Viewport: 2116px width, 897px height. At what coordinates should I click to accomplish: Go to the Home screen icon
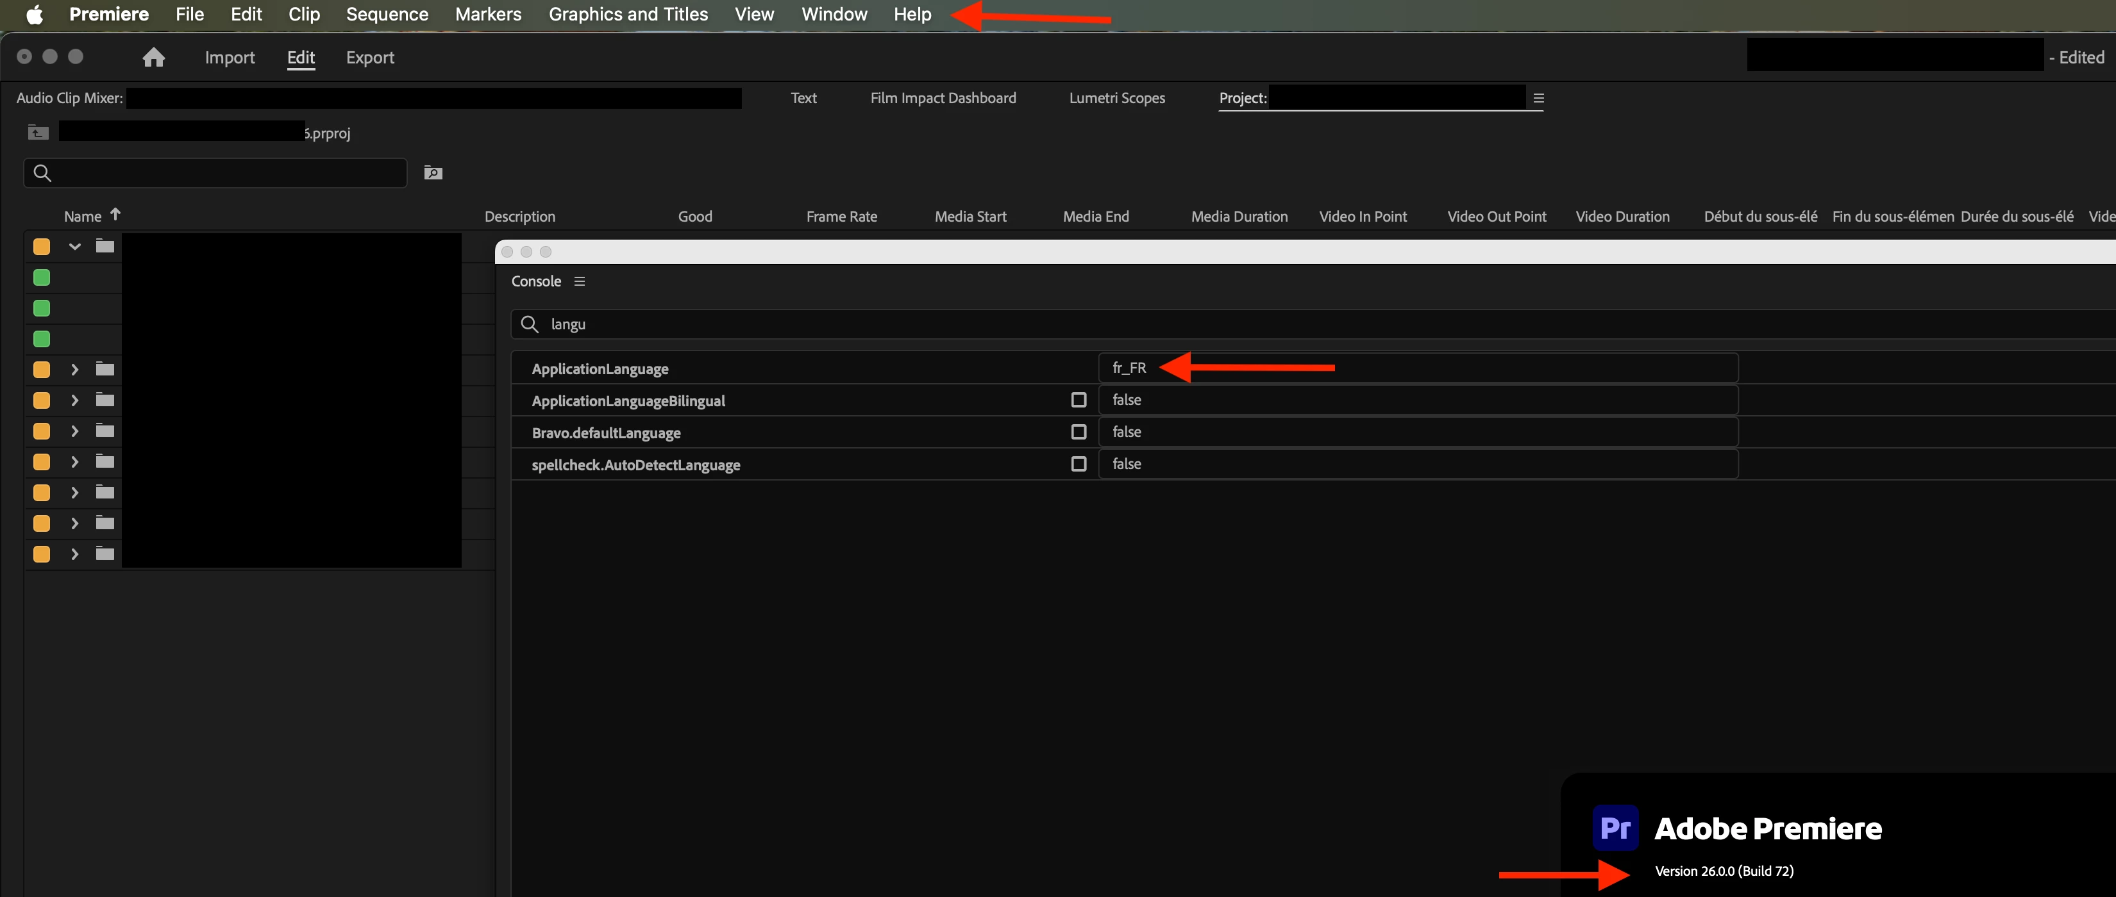coord(154,56)
